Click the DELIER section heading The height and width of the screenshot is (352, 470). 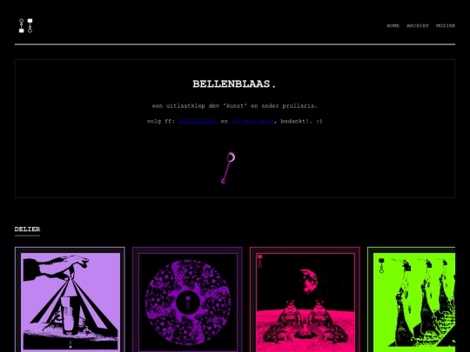point(27,229)
